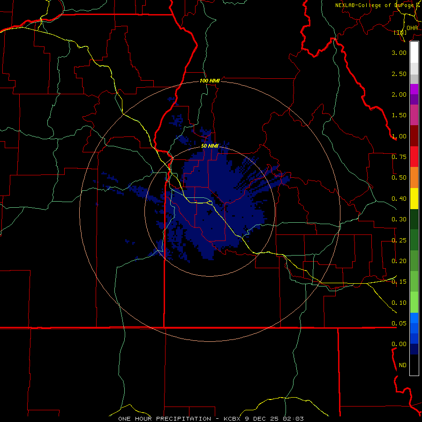The height and width of the screenshot is (422, 422).
Task: Select the dark purple legend swatch
Action: (x=414, y=99)
